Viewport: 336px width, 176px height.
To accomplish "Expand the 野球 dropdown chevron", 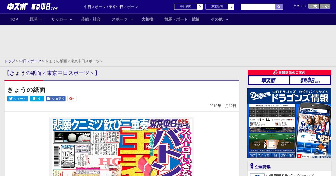I will point(41,19).
